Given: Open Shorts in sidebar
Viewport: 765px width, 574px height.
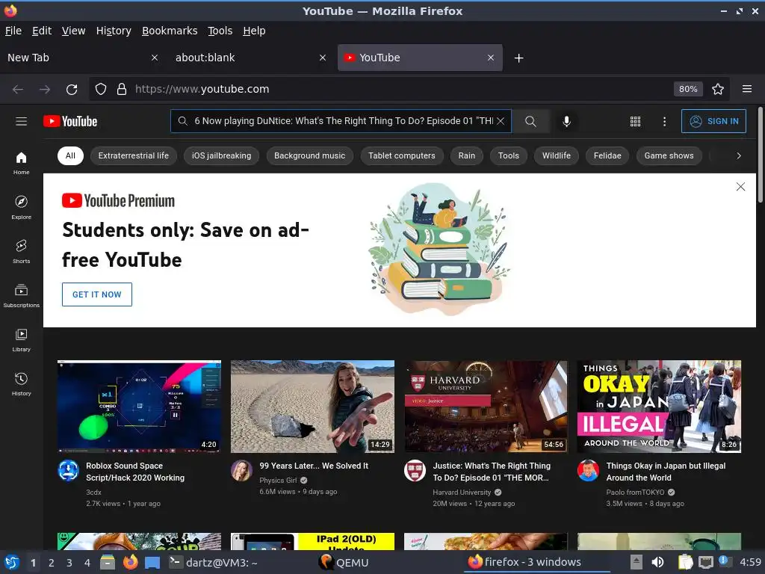Looking at the screenshot, I should tap(21, 251).
